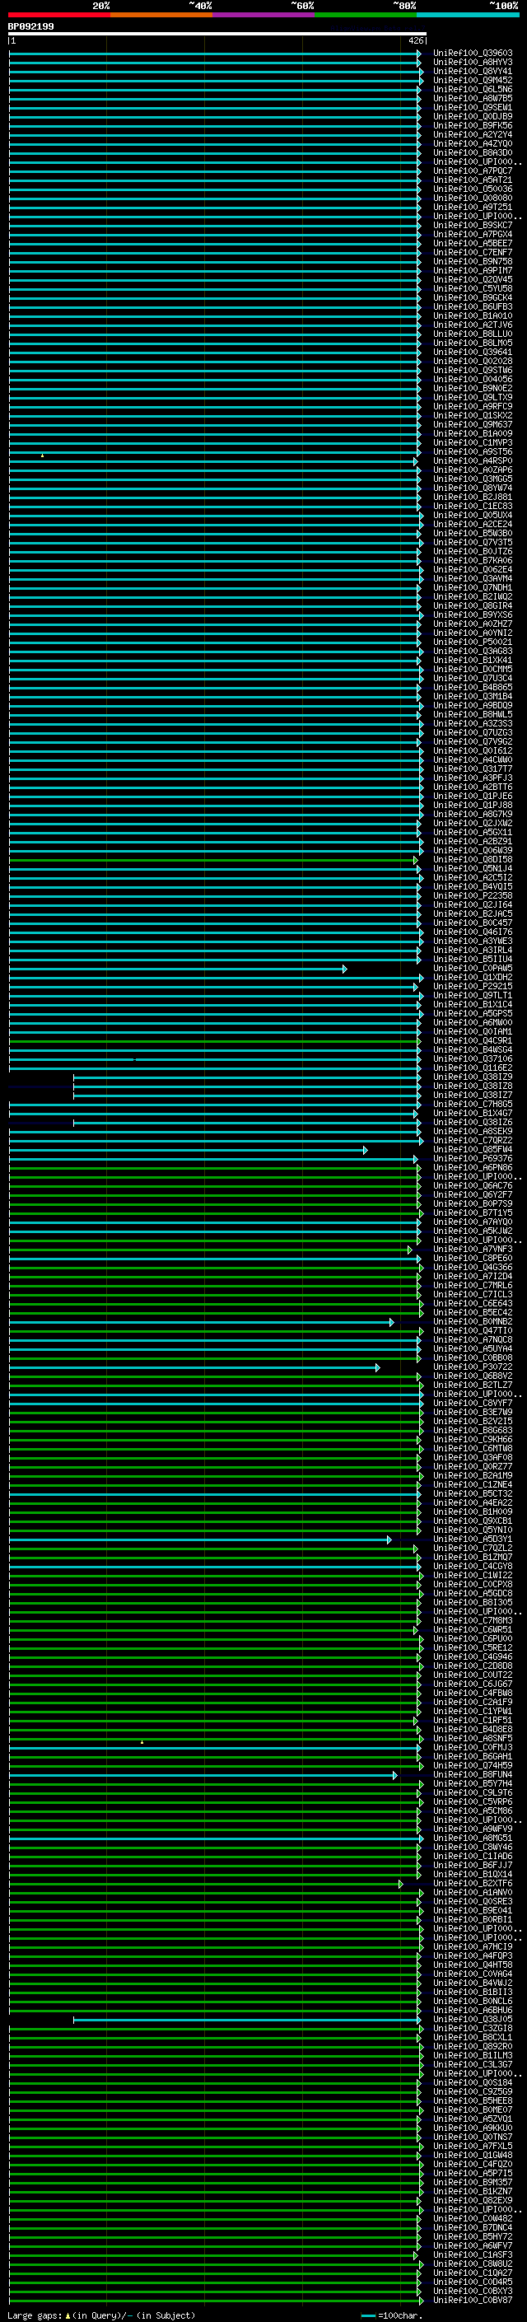Click the label UniRef100_Q38IZ9
527x2322 pixels.
[473, 1077]
